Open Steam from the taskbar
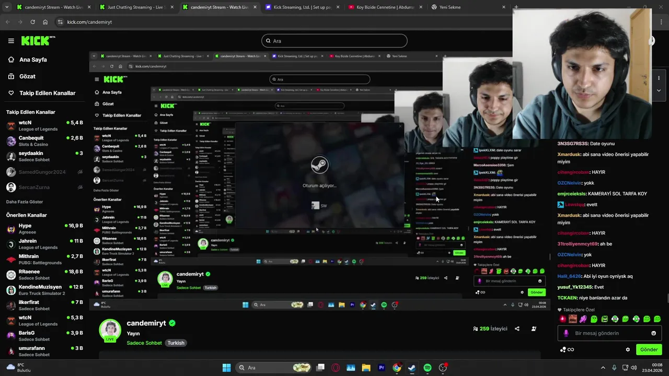The height and width of the screenshot is (376, 669). tap(412, 368)
